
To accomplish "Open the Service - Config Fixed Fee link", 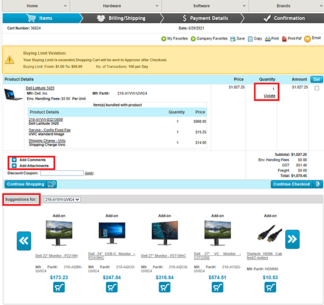I will click(50, 130).
